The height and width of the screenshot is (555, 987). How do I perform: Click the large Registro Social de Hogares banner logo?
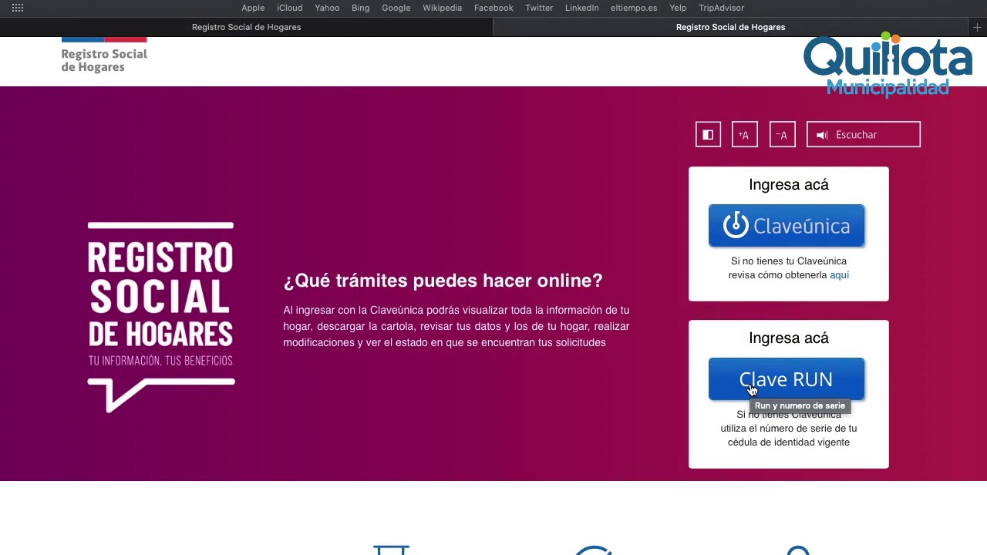[160, 316]
